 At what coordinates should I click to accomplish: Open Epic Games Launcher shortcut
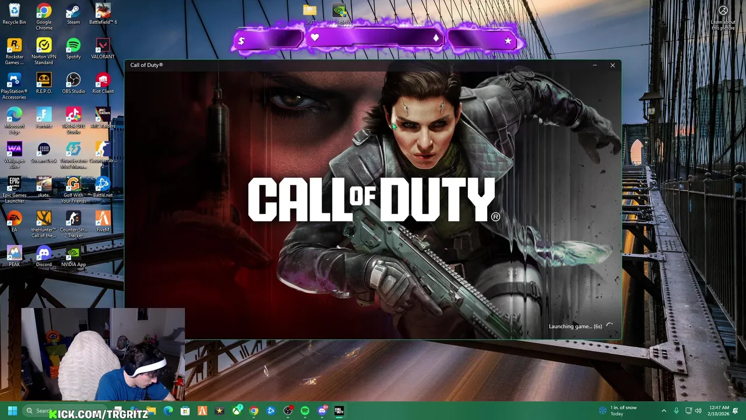(x=15, y=190)
